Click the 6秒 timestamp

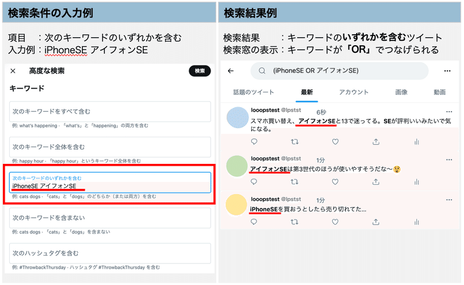(x=321, y=112)
